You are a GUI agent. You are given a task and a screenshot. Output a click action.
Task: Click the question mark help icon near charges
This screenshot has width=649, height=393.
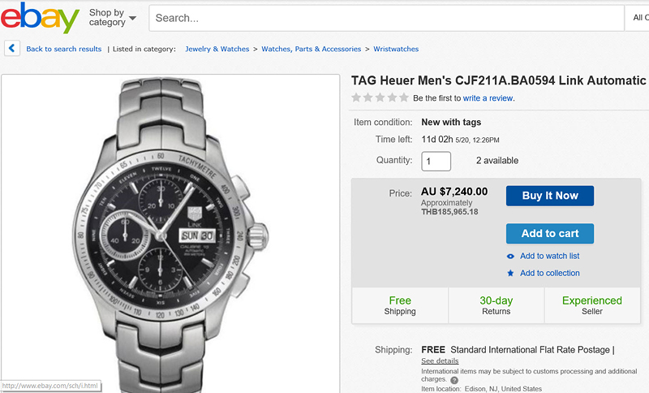click(x=454, y=379)
